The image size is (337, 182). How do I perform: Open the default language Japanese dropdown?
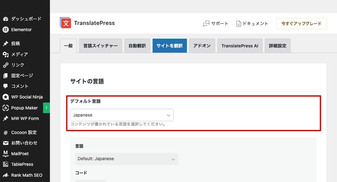122,115
